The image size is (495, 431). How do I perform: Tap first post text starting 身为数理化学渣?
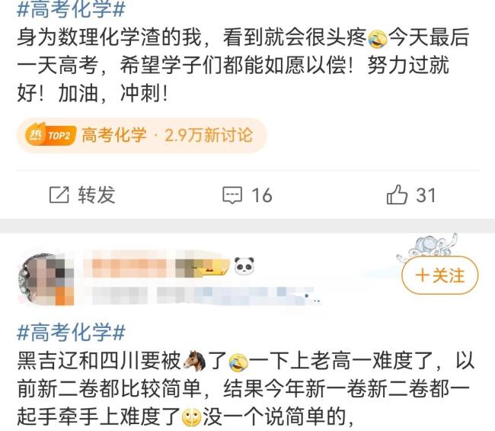[242, 66]
